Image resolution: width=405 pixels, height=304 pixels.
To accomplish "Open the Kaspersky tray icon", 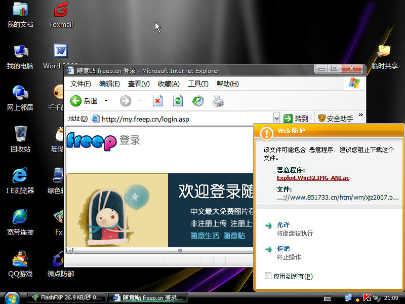I will click(367, 298).
